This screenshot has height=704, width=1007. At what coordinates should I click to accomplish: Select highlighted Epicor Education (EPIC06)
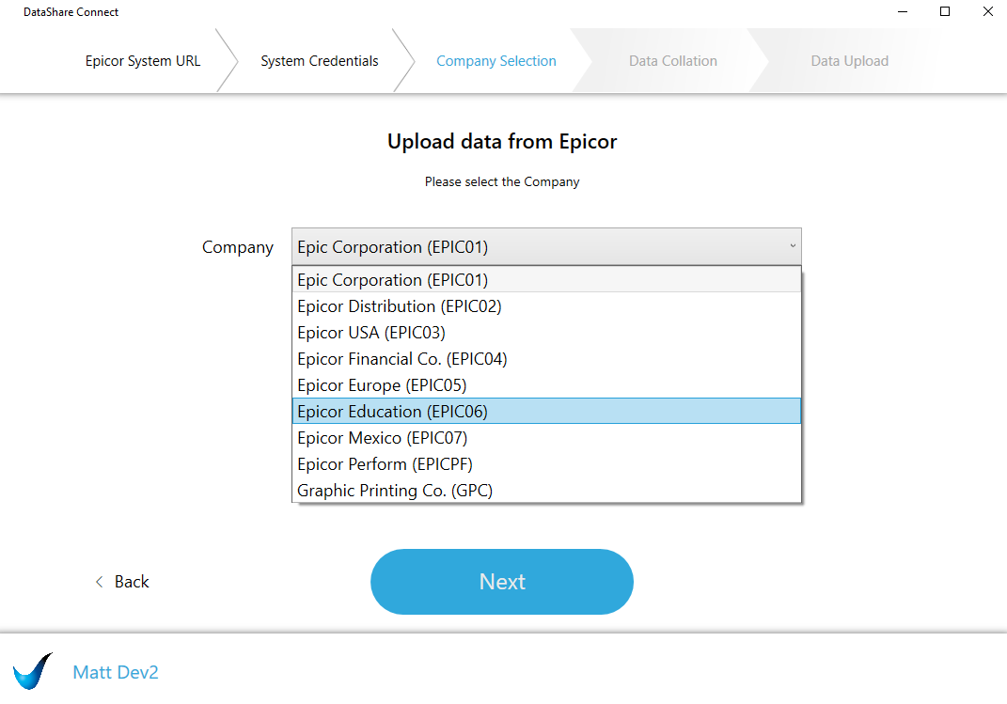[x=546, y=412]
